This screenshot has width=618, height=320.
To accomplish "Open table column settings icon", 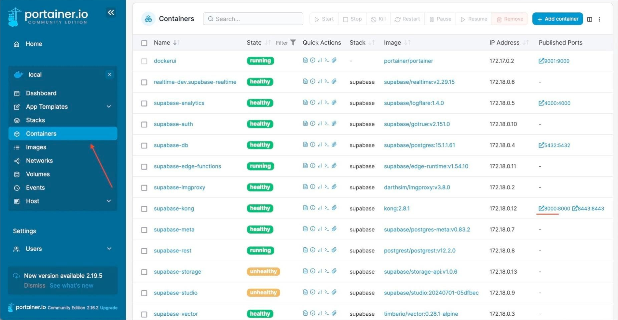I will click(x=590, y=19).
